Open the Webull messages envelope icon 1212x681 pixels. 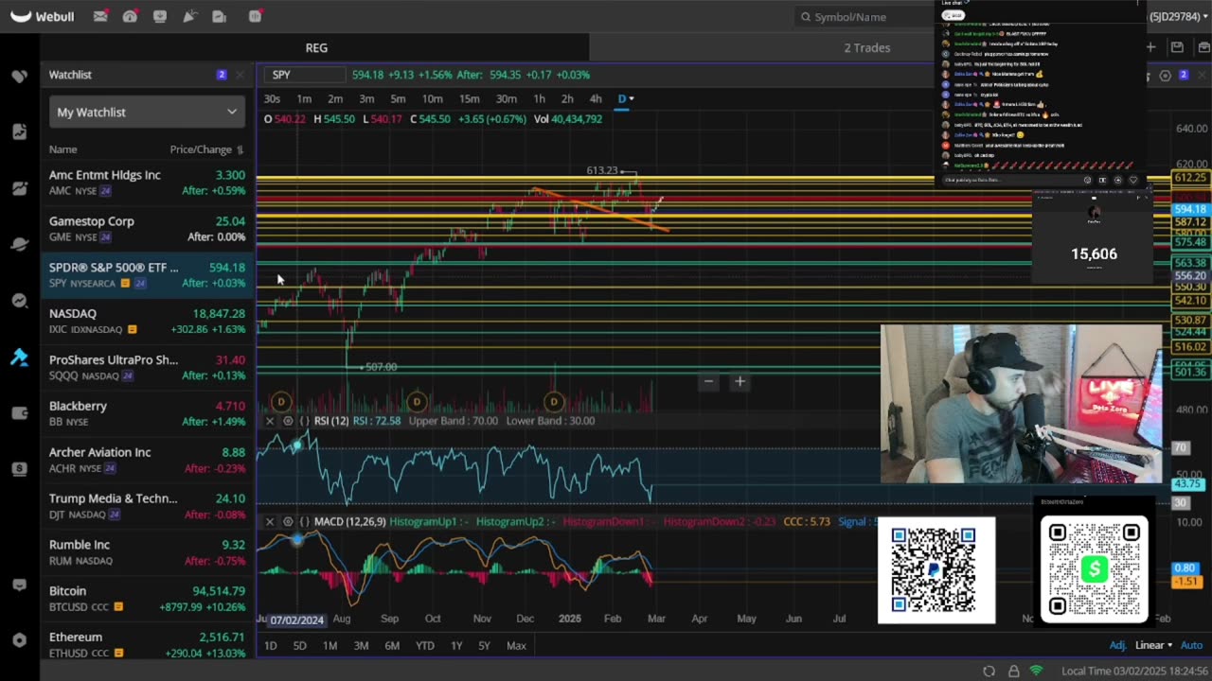click(100, 16)
